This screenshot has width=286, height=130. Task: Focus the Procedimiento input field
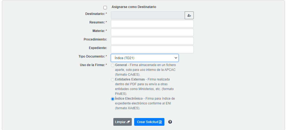tap(152, 41)
